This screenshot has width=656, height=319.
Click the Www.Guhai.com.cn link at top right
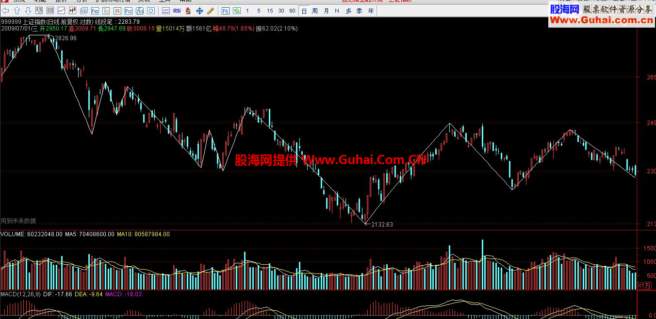tap(602, 20)
